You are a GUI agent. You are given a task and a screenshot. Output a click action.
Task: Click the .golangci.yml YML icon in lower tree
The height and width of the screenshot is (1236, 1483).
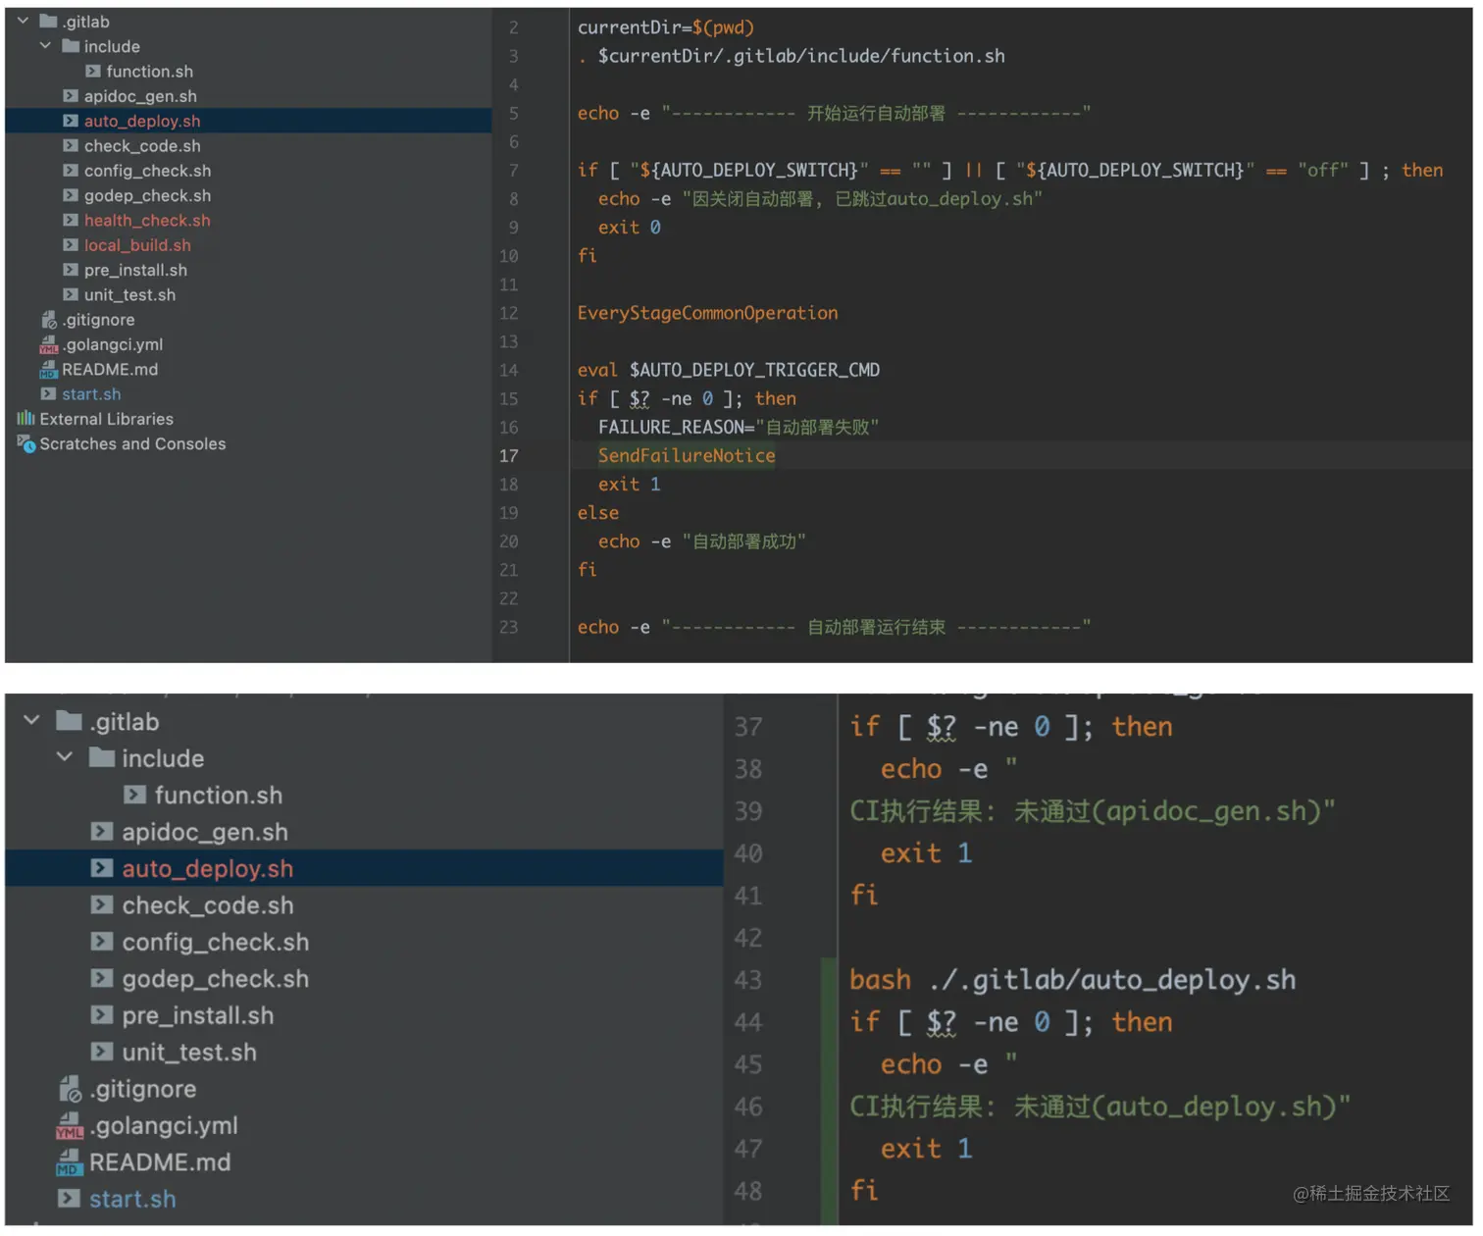(x=70, y=1125)
